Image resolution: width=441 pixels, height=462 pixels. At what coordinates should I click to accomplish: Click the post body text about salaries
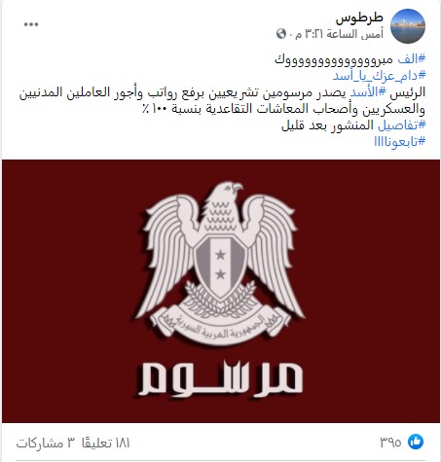(x=222, y=100)
